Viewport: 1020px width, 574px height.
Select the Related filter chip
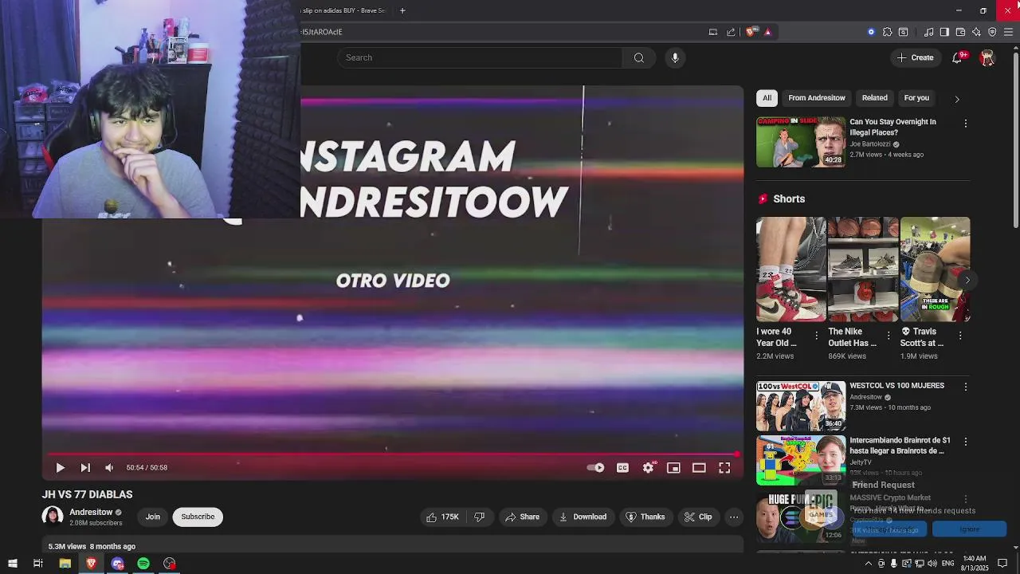874,98
